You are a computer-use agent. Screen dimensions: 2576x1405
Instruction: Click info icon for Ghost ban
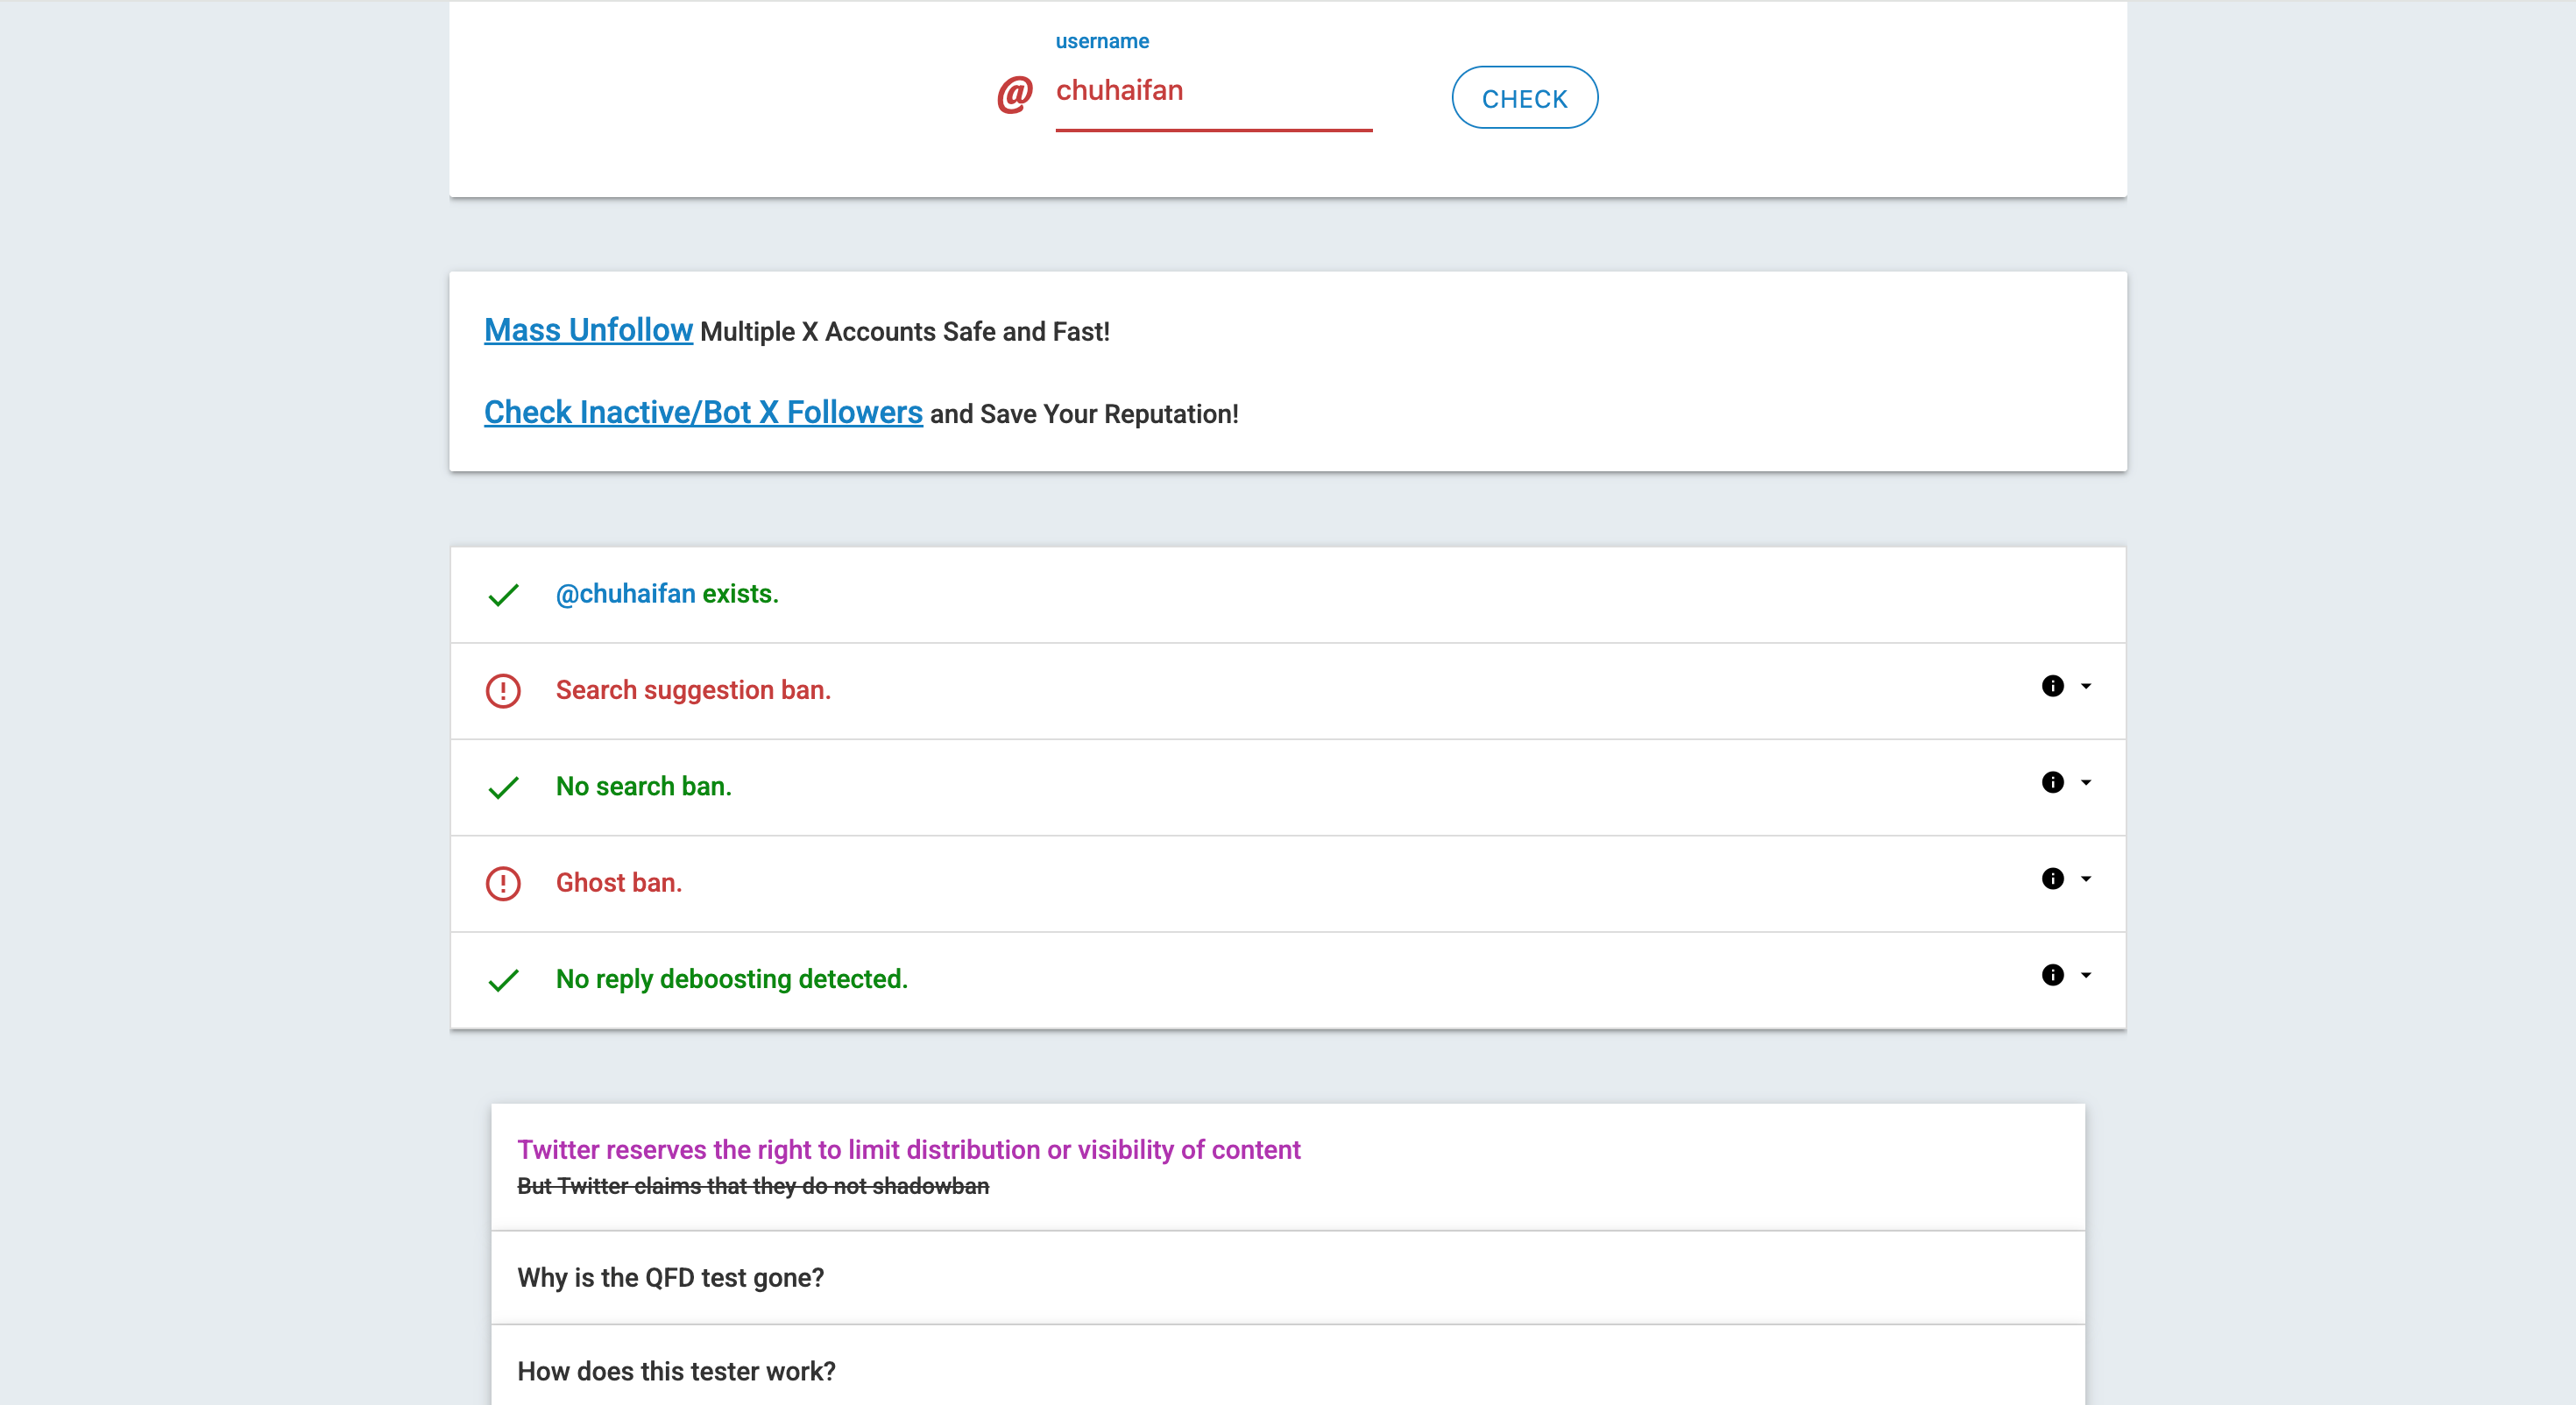pos(2052,879)
